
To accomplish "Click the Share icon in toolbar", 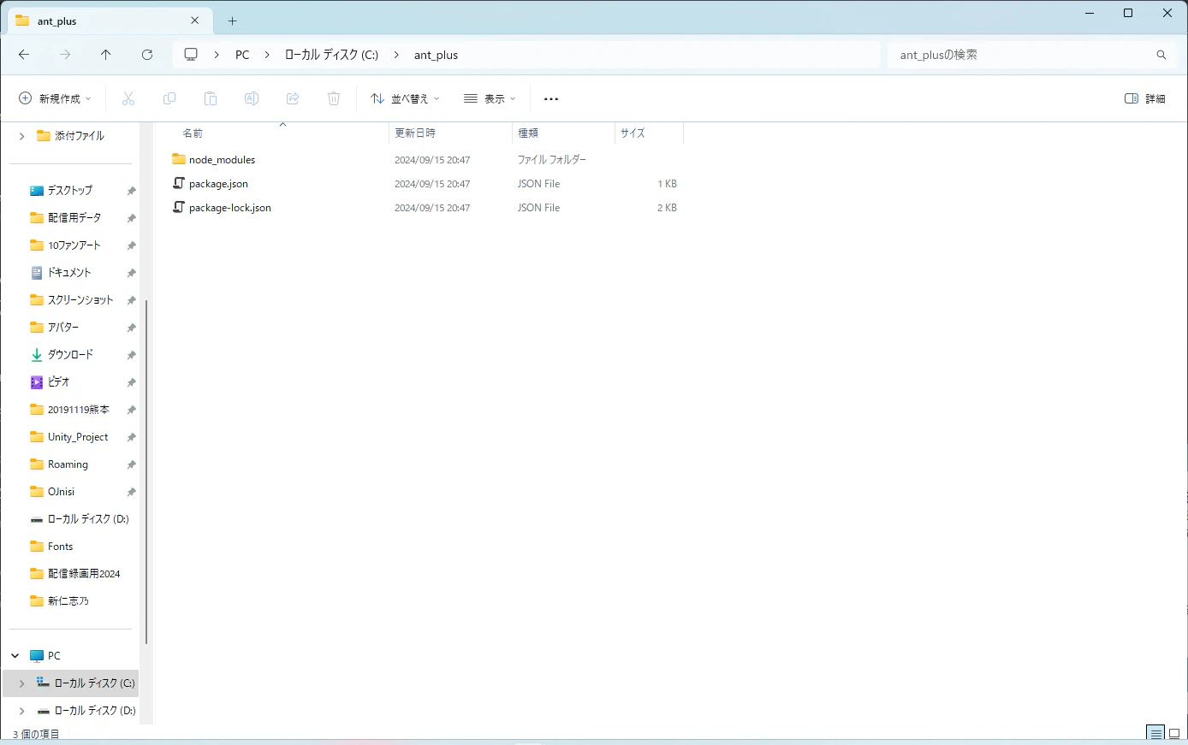I will click(x=293, y=99).
